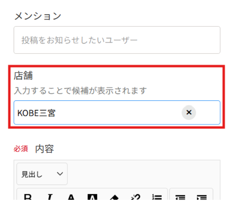The height and width of the screenshot is (210, 234).
Task: Select the eraser clear-formatting icon
Action: pyautogui.click(x=114, y=197)
